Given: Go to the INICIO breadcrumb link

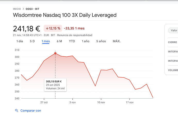Looking at the screenshot, I should point(17,9).
